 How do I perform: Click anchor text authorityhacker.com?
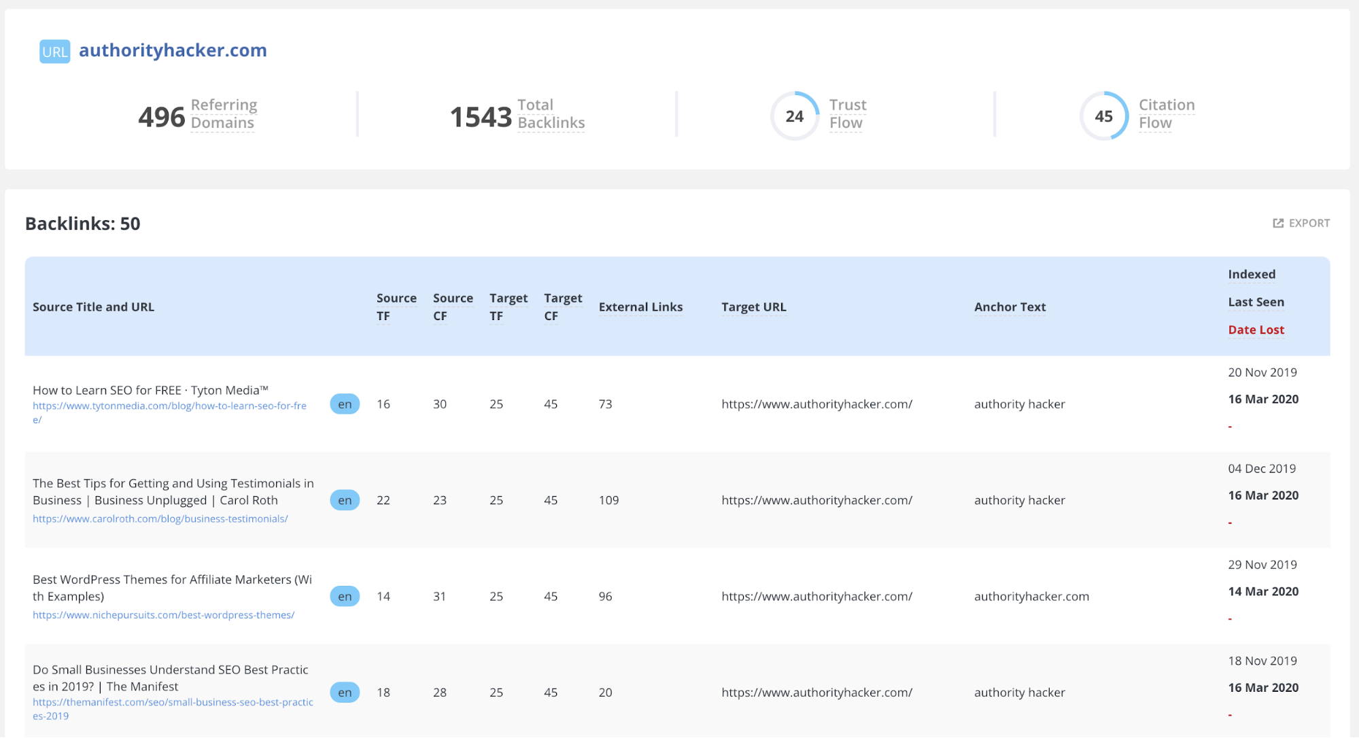tap(1031, 597)
